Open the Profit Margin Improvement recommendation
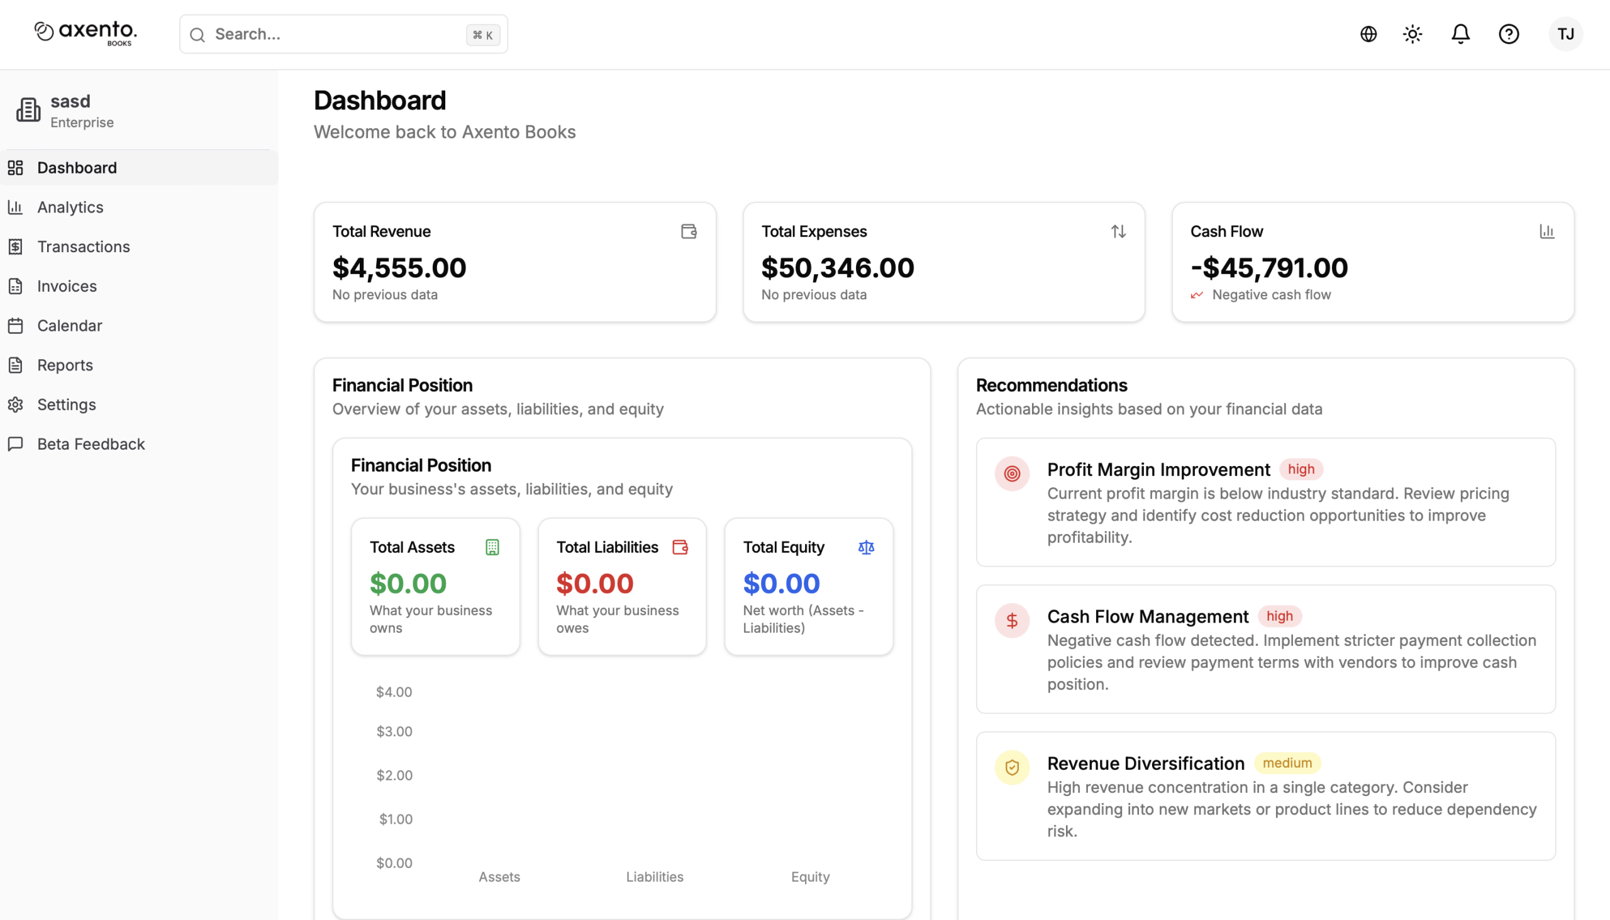Viewport: 1610px width, 920px height. (1265, 502)
